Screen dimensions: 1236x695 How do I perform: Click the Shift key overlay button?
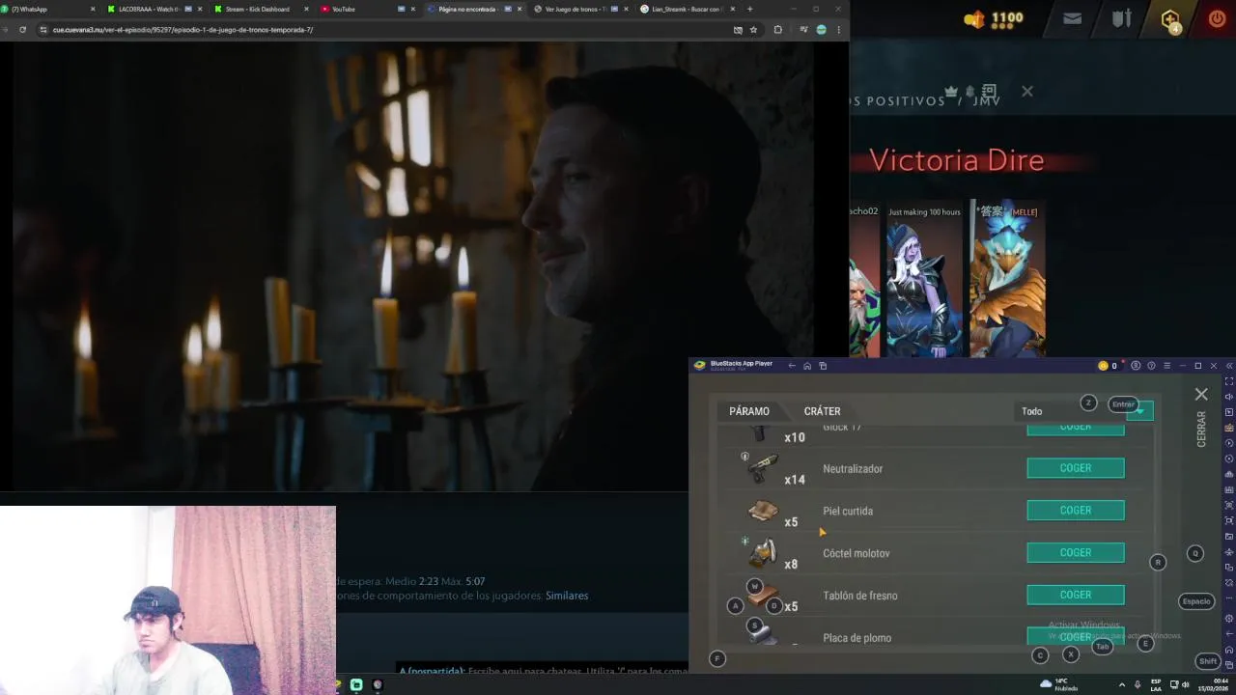(x=1208, y=661)
